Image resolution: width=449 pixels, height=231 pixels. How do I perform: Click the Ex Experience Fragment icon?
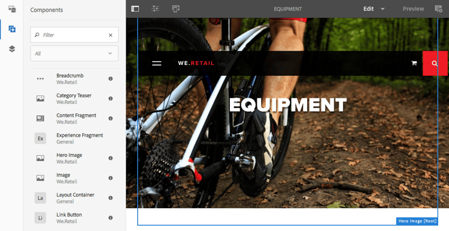pyautogui.click(x=40, y=138)
